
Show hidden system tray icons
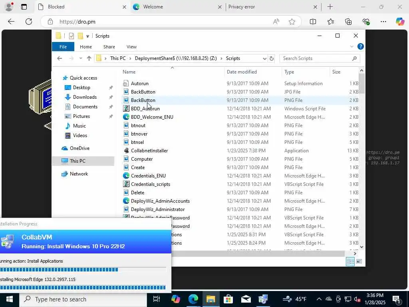[x=319, y=299]
